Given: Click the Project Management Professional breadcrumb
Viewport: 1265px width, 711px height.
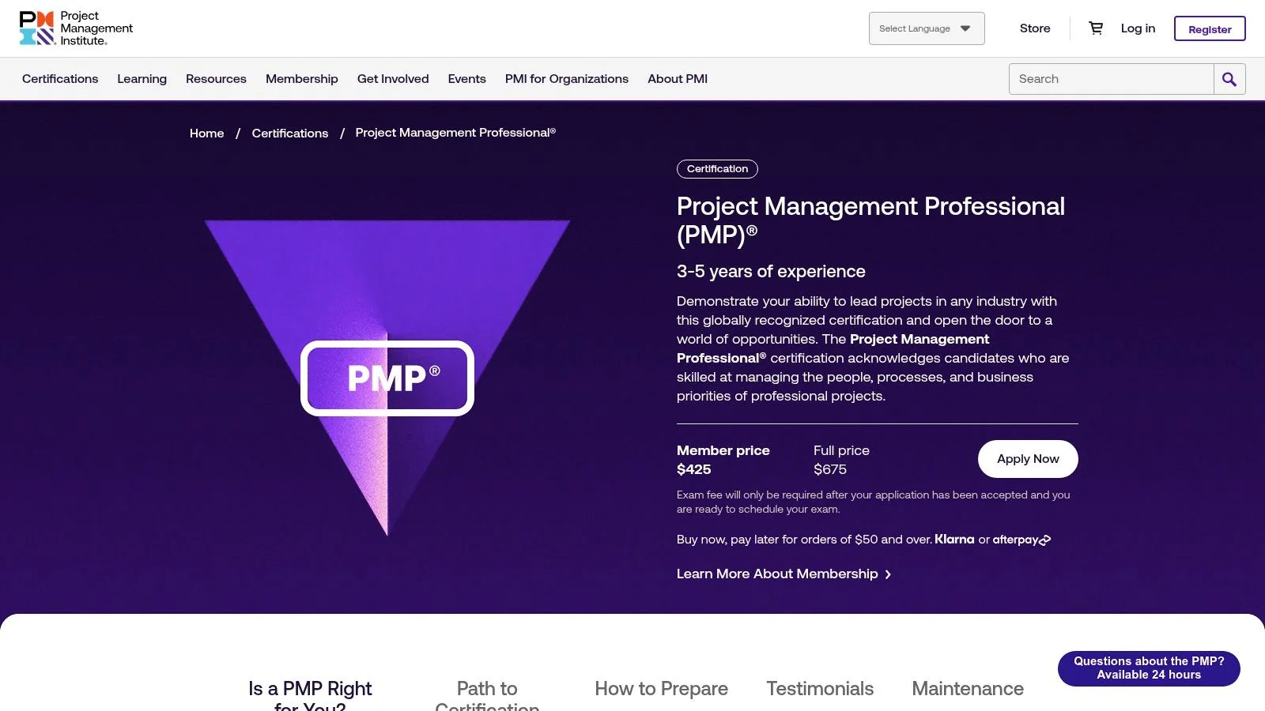Looking at the screenshot, I should 455,133.
